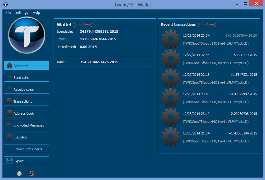The height and width of the screenshot is (180, 265).
Task: Click the 12/28/2014 20:04 transaction date
Action: [x=196, y=35]
